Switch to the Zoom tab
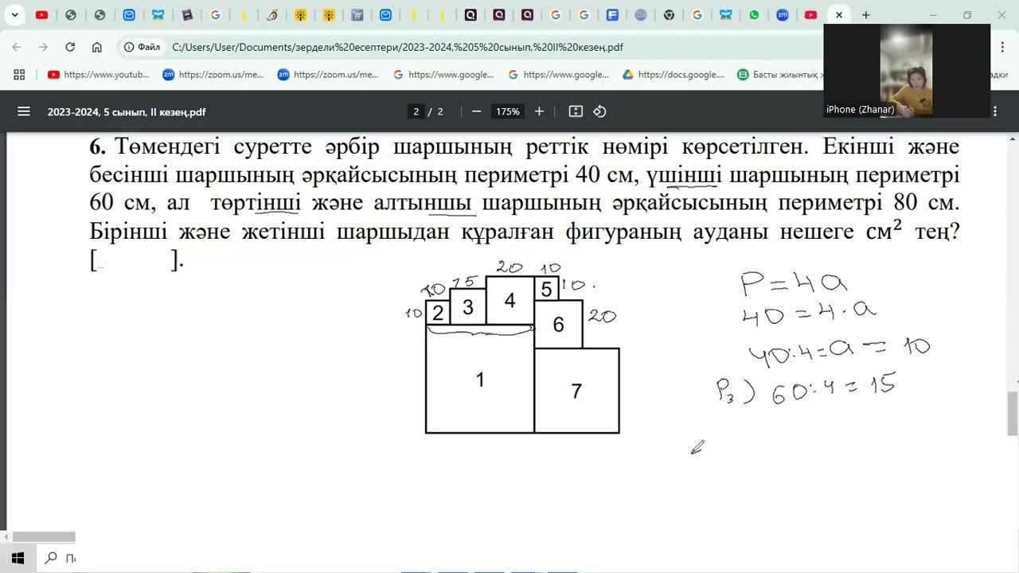The height and width of the screenshot is (573, 1019). coord(783,14)
